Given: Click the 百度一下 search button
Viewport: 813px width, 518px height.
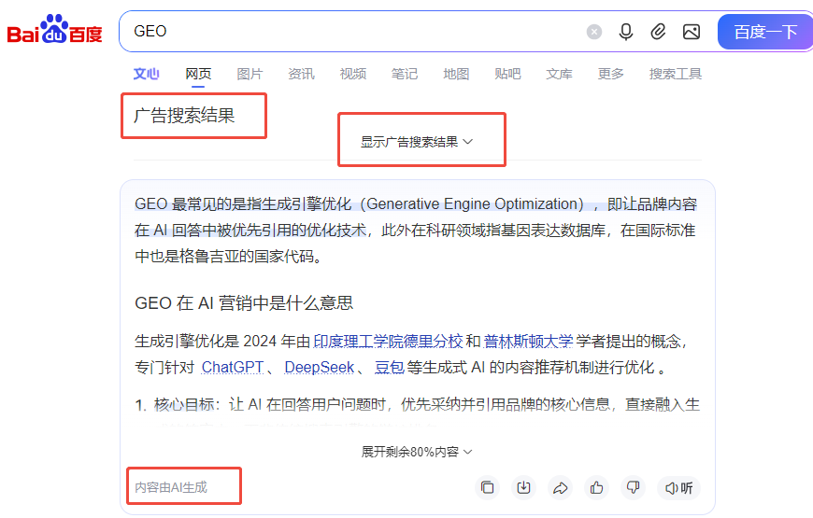Looking at the screenshot, I should (x=765, y=32).
